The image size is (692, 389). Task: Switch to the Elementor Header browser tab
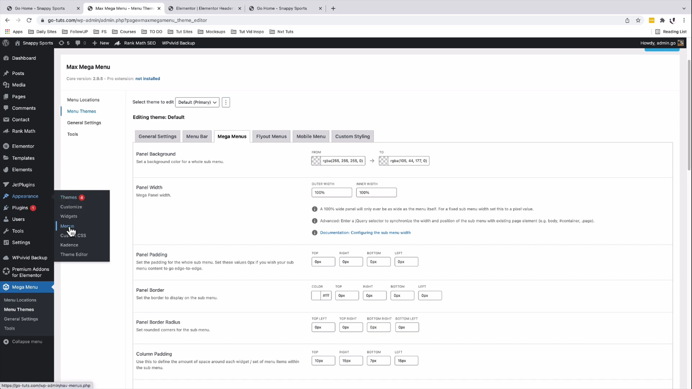point(204,8)
